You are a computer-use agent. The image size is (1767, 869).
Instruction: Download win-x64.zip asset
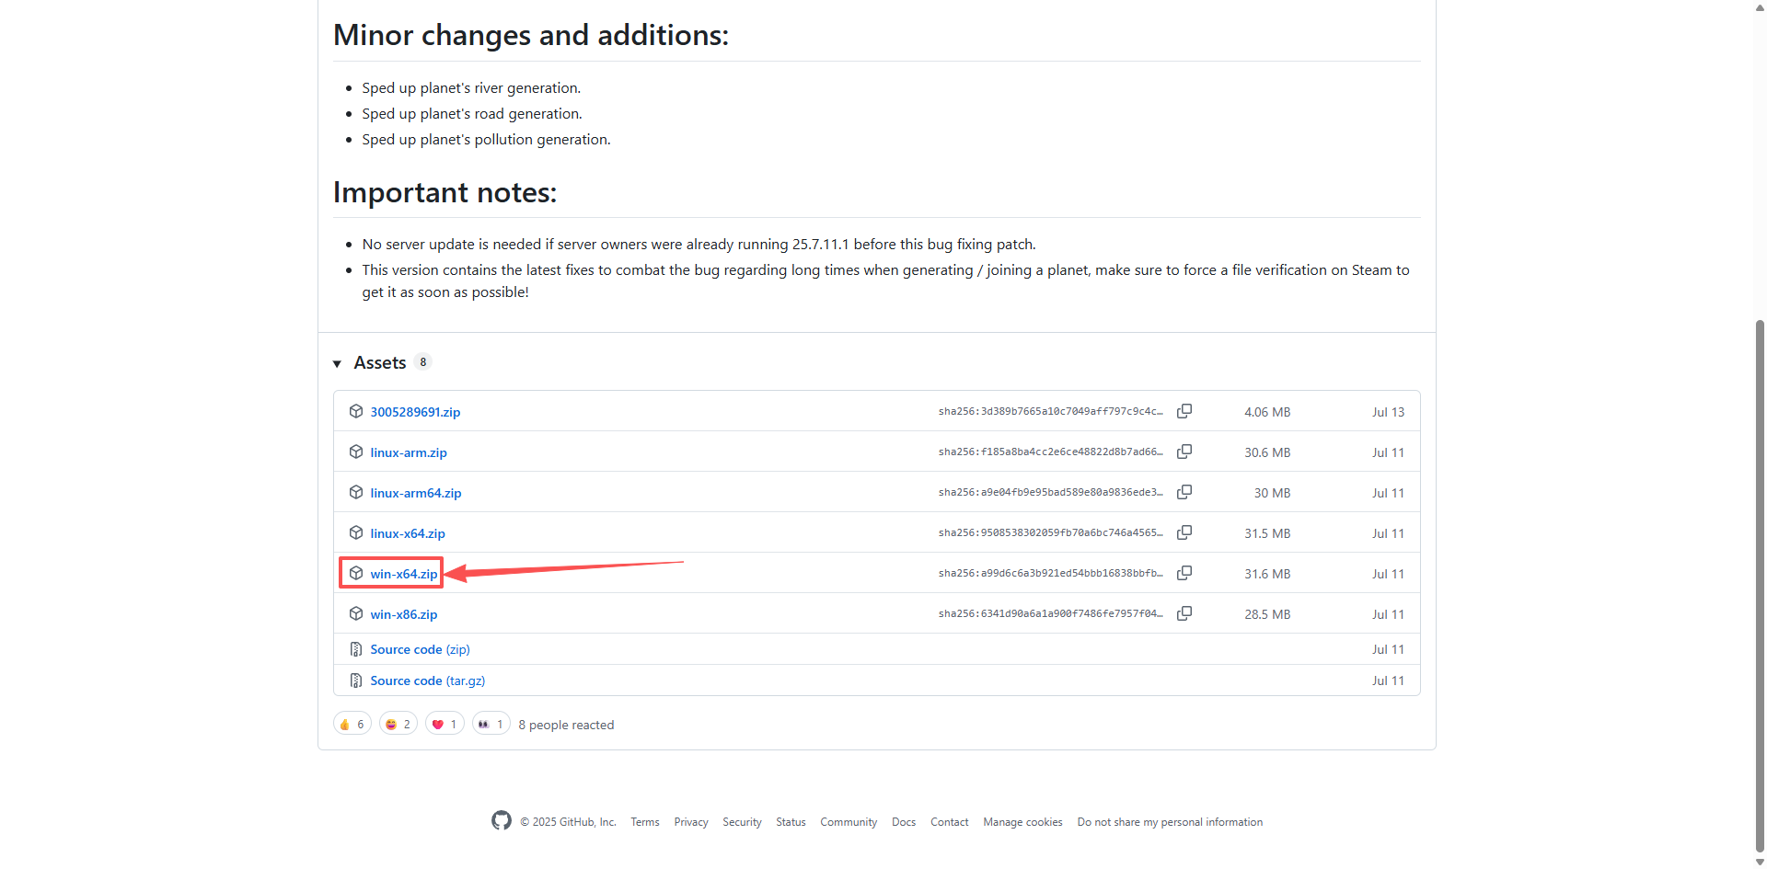404,574
